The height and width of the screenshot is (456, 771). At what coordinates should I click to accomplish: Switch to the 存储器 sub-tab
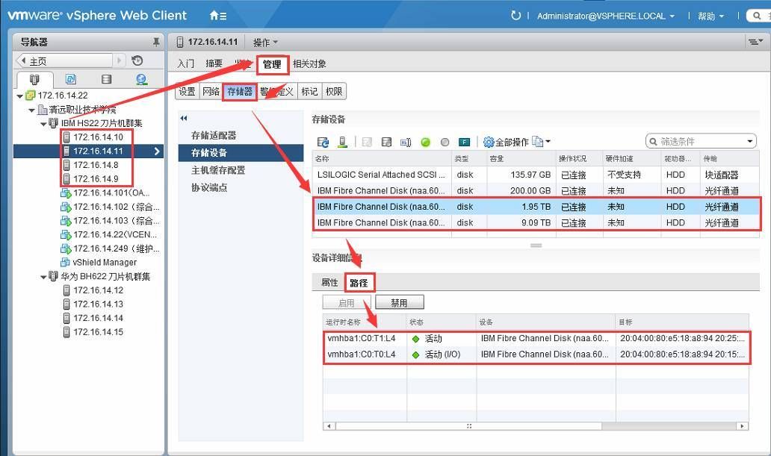pos(240,91)
